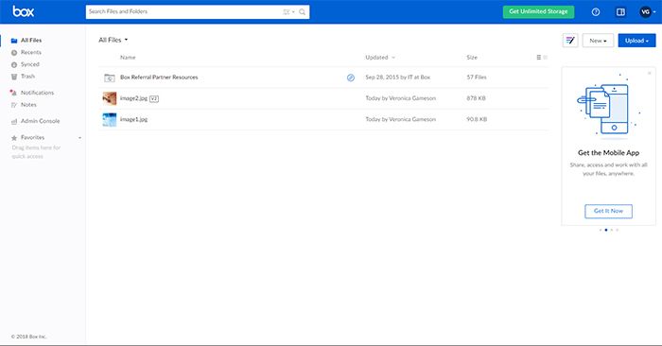Sort by Name column header
Viewport: 662px width, 346px height.
[x=128, y=58]
